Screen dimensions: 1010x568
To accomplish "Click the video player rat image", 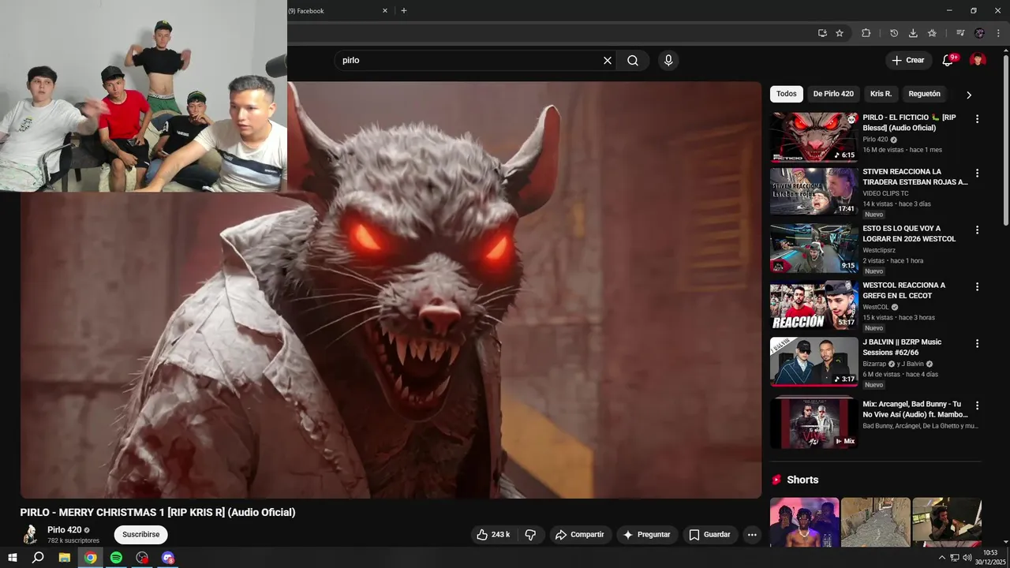I will click(391, 290).
